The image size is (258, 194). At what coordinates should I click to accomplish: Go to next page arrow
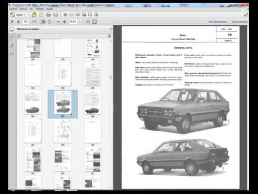tap(18, 22)
